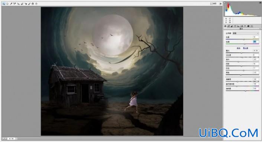
Task: Click the Blacks value field
Action: tap(256, 72)
